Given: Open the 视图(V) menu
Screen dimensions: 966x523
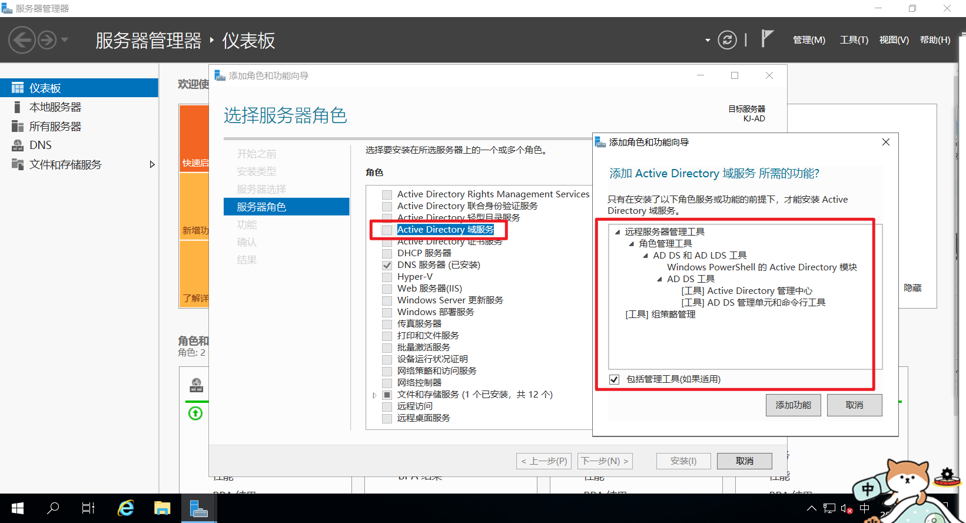Looking at the screenshot, I should pyautogui.click(x=894, y=40).
